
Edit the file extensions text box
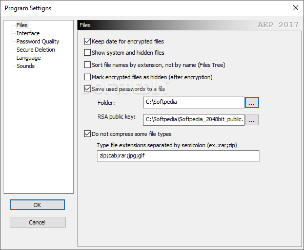tap(178, 156)
